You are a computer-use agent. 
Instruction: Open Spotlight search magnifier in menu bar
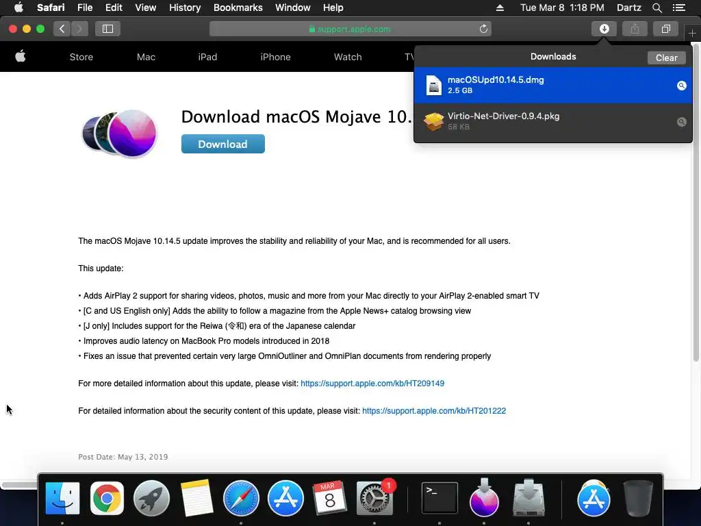(x=657, y=8)
